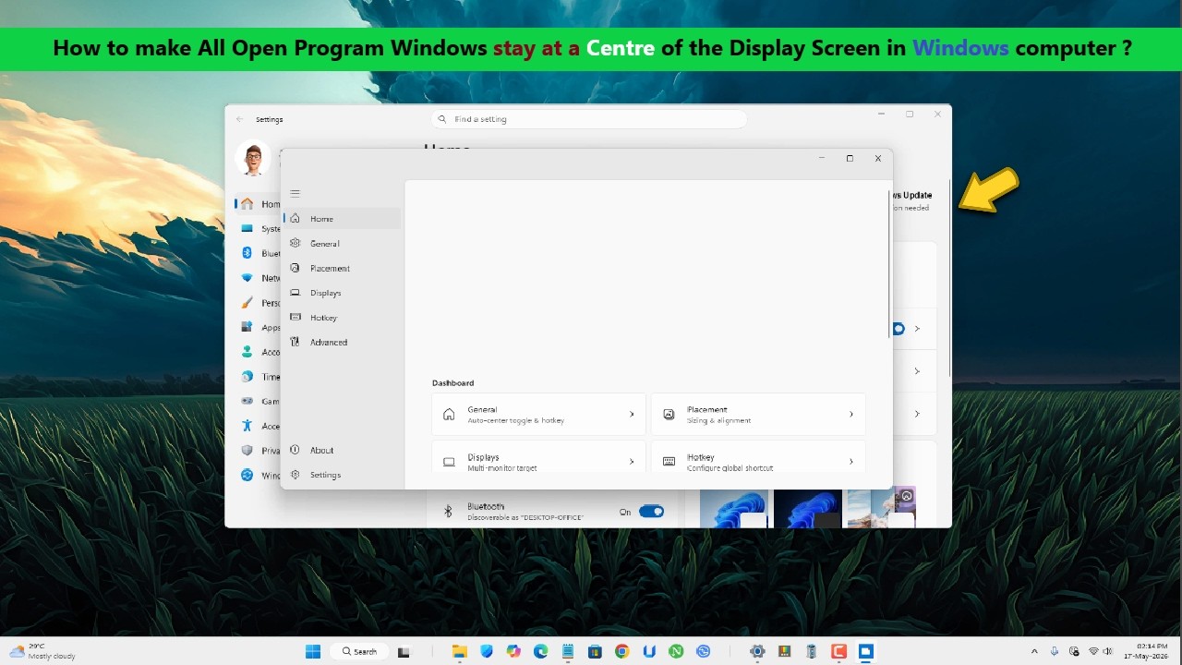
Task: Toggle the hamburger navigation menu in front window
Action: tap(295, 194)
